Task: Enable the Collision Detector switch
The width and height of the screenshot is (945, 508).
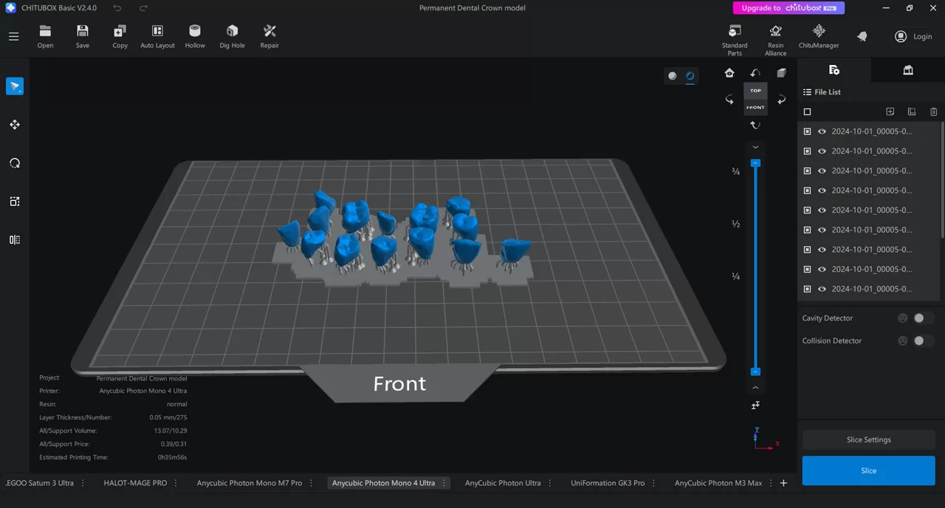Action: [918, 340]
